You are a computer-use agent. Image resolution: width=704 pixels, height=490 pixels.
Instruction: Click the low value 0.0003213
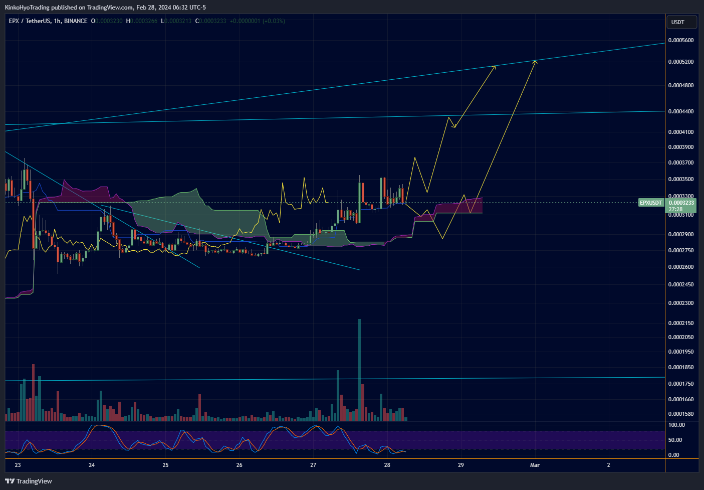pyautogui.click(x=178, y=21)
